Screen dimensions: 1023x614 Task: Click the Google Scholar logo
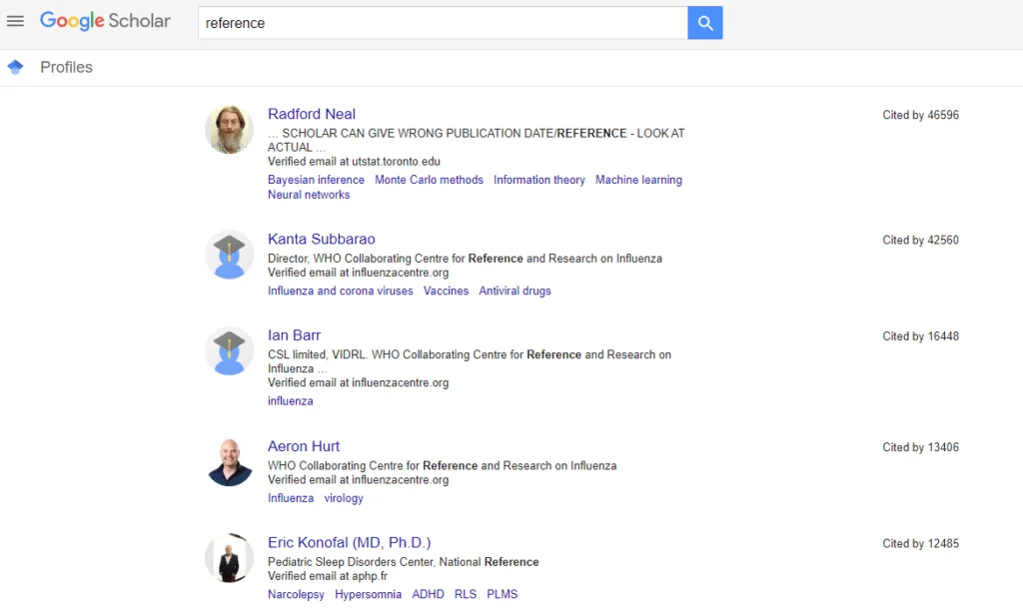105,21
